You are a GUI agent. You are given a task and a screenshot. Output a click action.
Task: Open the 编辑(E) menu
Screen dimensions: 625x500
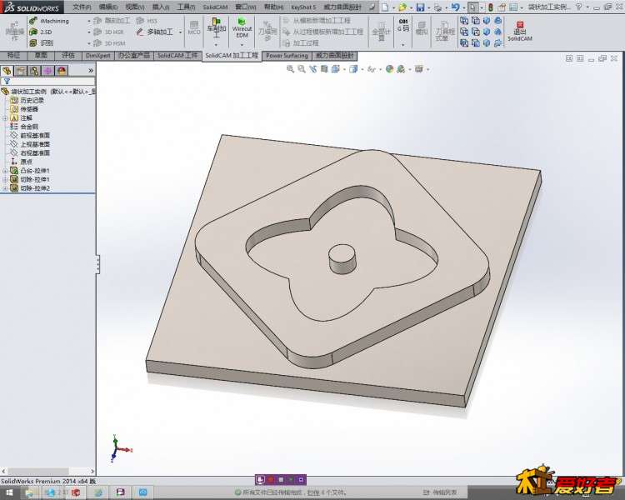click(x=108, y=7)
